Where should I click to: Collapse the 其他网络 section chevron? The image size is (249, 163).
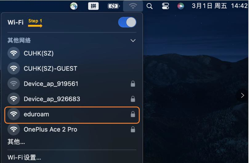(x=133, y=41)
